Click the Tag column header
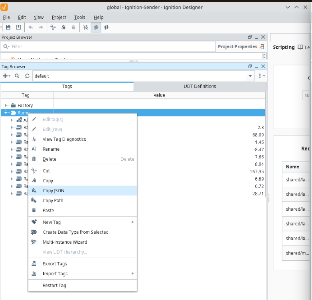The height and width of the screenshot is (300, 312). [27, 95]
